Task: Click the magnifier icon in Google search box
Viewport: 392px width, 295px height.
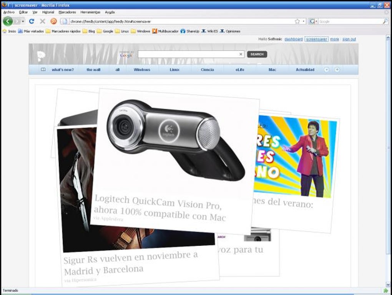Action: 385,21
